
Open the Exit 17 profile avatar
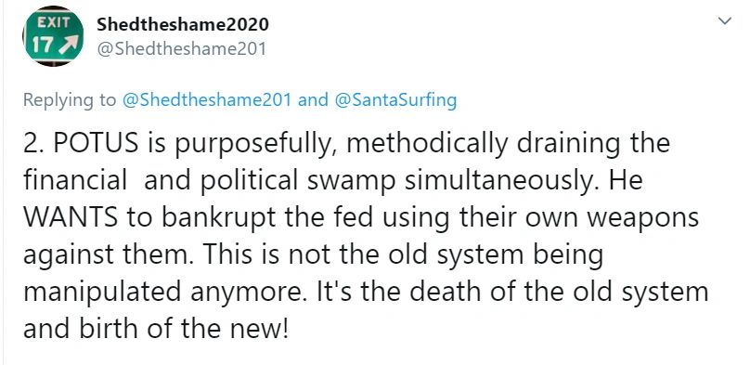[53, 36]
